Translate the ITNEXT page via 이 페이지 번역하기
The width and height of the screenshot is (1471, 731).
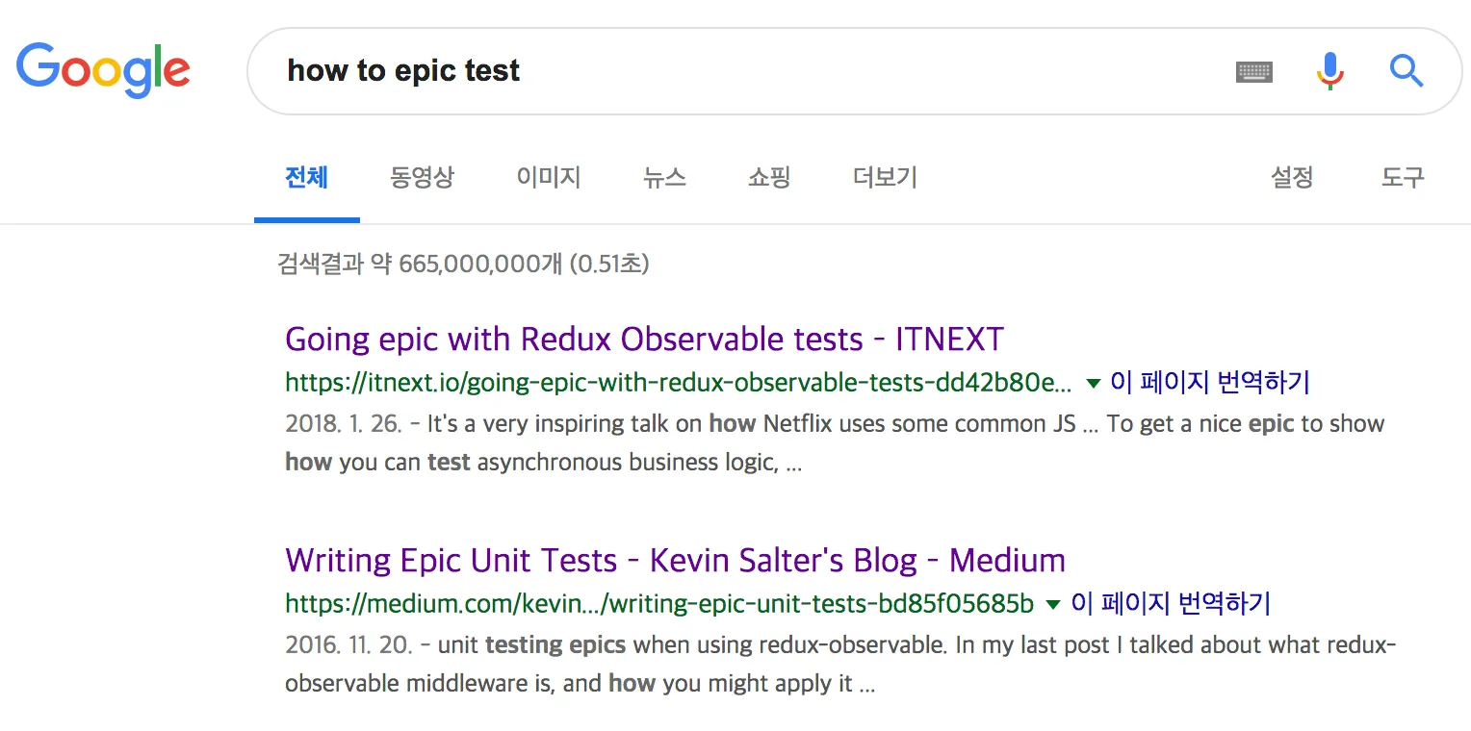click(1210, 382)
